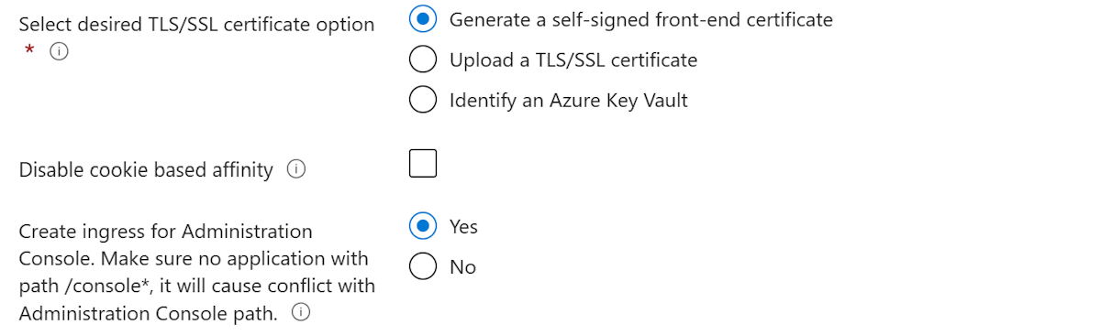Image resolution: width=1101 pixels, height=335 pixels.
Task: Click the 'path /console*' line of the description
Action: pos(197,286)
